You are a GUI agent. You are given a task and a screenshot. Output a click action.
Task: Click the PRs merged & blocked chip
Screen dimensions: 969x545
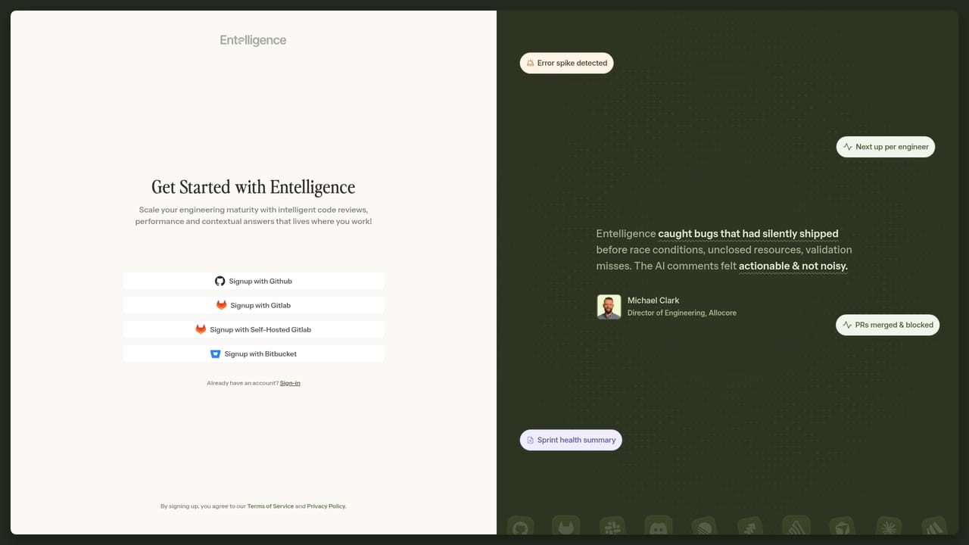tap(887, 325)
